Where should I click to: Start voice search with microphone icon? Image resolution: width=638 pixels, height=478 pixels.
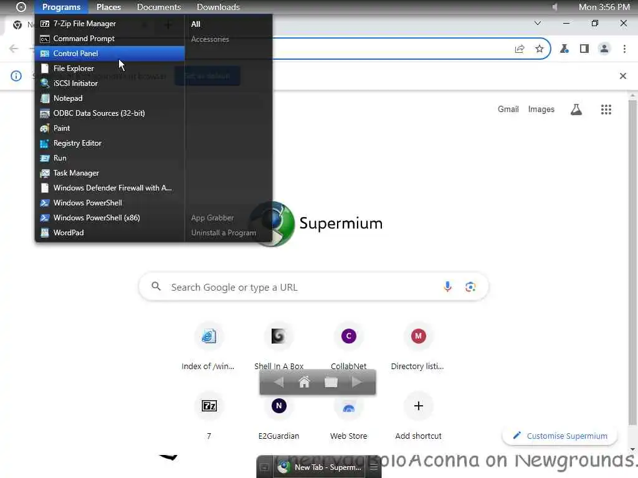447,287
